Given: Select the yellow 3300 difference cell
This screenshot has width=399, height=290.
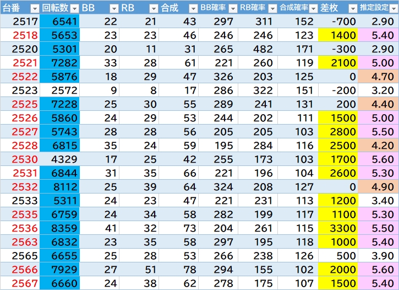Looking at the screenshot, I should [338, 228].
